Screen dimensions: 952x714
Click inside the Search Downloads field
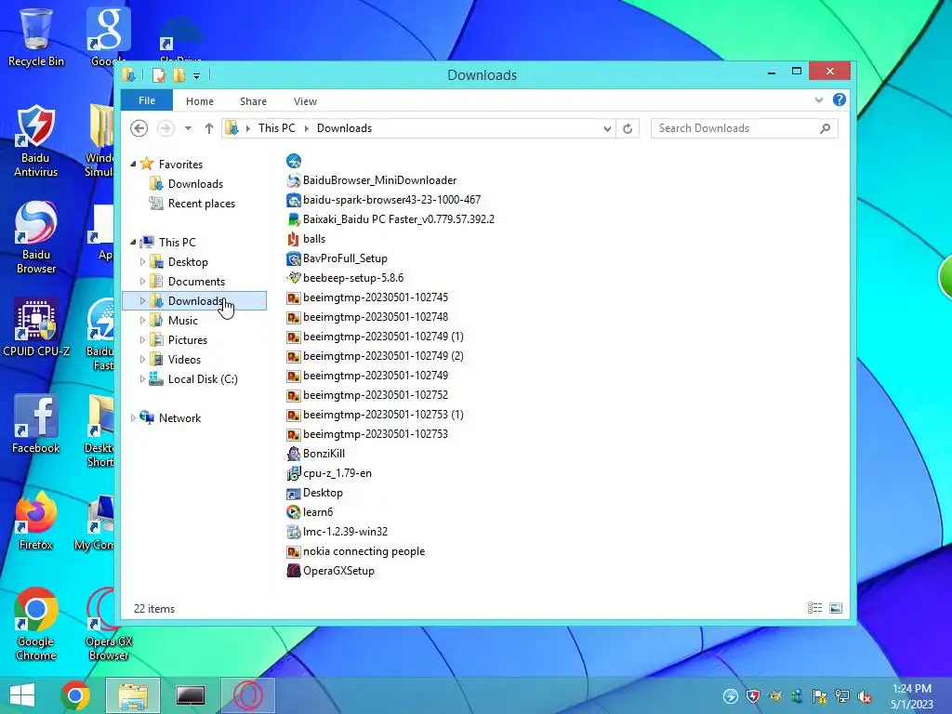pyautogui.click(x=745, y=128)
